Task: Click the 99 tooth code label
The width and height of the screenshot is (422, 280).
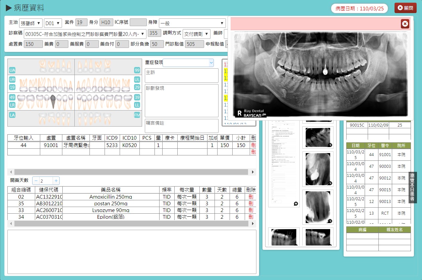Action: click(x=137, y=70)
